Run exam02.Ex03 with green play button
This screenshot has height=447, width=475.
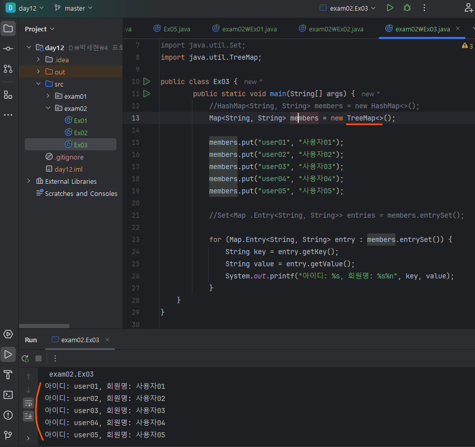(x=390, y=8)
